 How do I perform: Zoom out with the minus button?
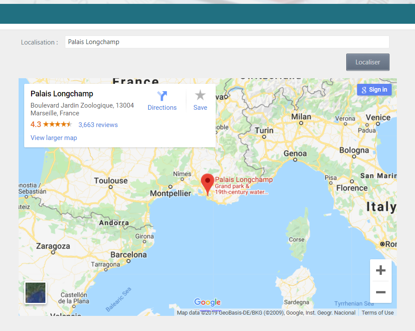click(380, 293)
